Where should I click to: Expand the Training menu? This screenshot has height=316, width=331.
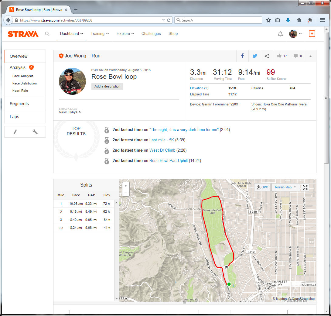click(100, 34)
